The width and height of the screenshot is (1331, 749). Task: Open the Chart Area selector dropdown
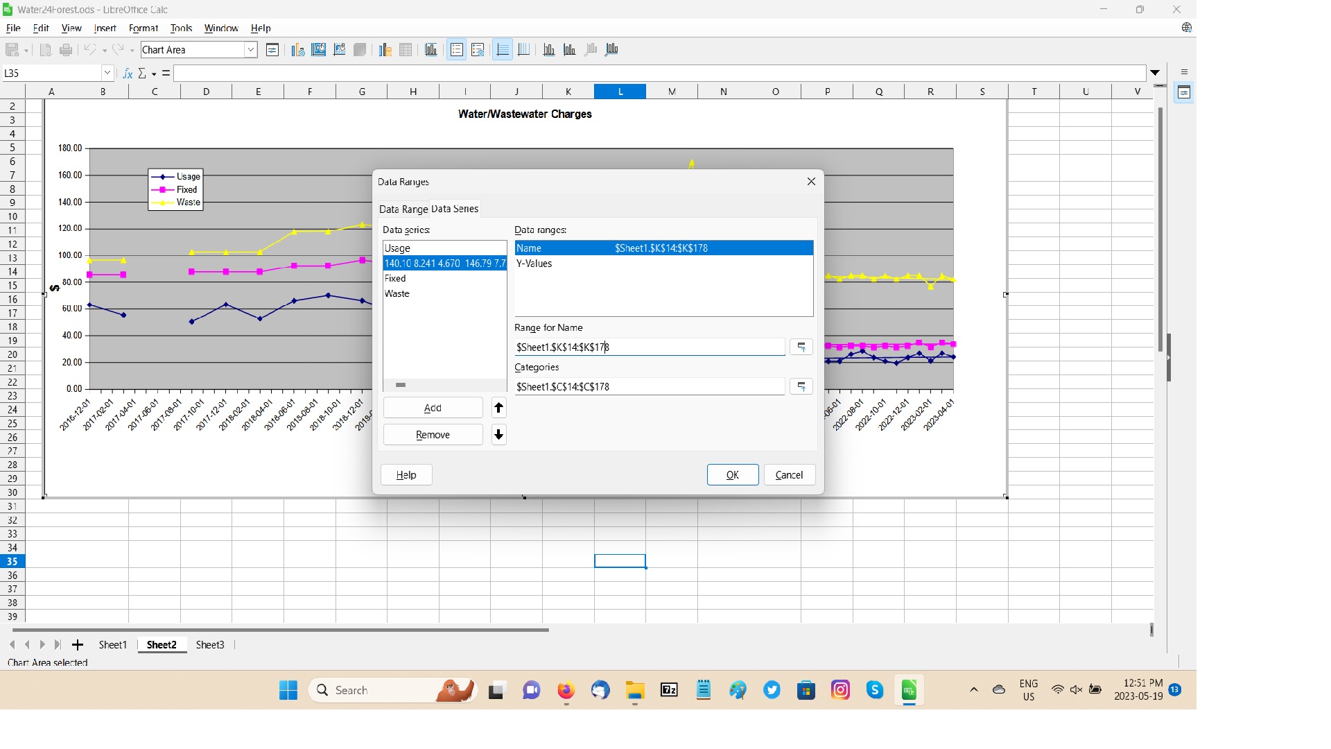coord(250,49)
